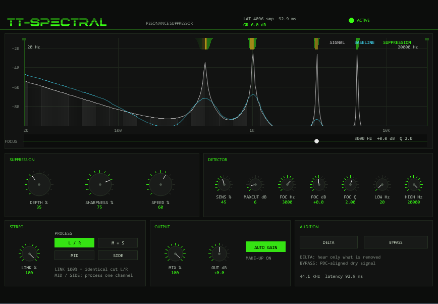Viewport: 438px width, 304px height.
Task: Click the suppression marker above the 1k peak
Action: (252, 43)
